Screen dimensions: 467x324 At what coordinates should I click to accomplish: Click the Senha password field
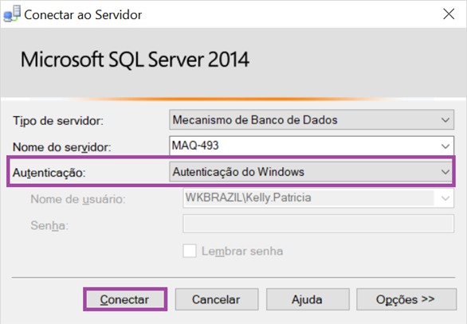pyautogui.click(x=319, y=224)
